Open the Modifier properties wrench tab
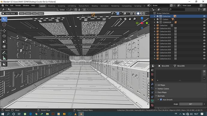 tap(152, 84)
